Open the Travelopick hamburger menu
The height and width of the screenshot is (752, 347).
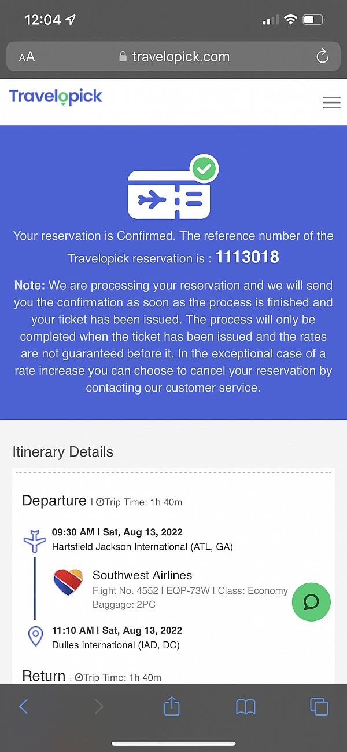point(331,103)
